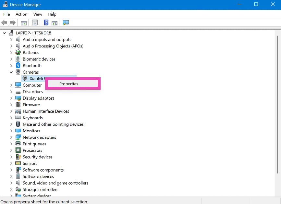281x204 pixels.
Task: Click the vertical scrollbar down arrow
Action: tap(278, 194)
